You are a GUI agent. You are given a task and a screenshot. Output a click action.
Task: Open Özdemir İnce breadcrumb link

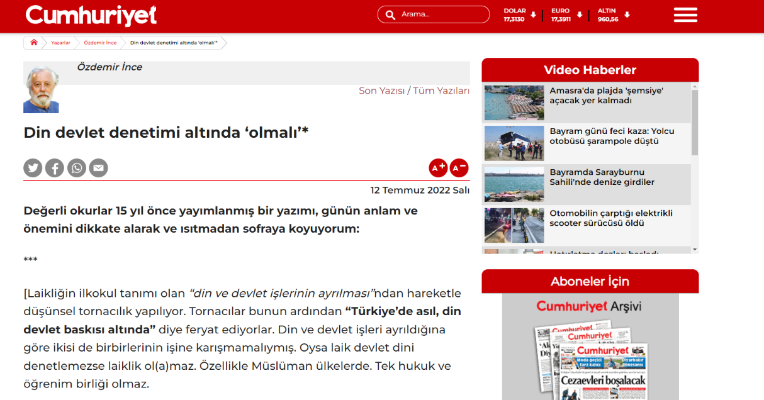[x=100, y=43]
